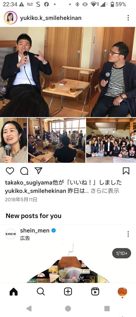136x317 pixels.
Task: Open the Reels tab icon
Action: pos(95,292)
